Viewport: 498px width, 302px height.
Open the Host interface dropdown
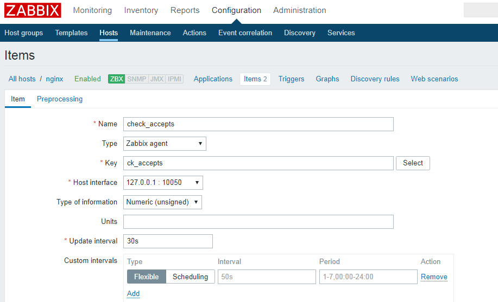(x=163, y=183)
